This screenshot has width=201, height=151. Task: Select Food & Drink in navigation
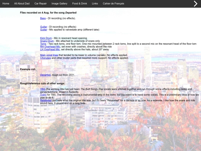(80, 4)
